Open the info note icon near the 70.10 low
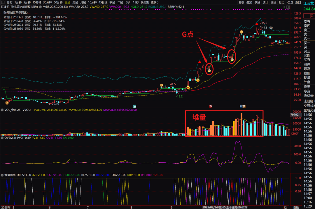315x209 pixels. click(7, 103)
